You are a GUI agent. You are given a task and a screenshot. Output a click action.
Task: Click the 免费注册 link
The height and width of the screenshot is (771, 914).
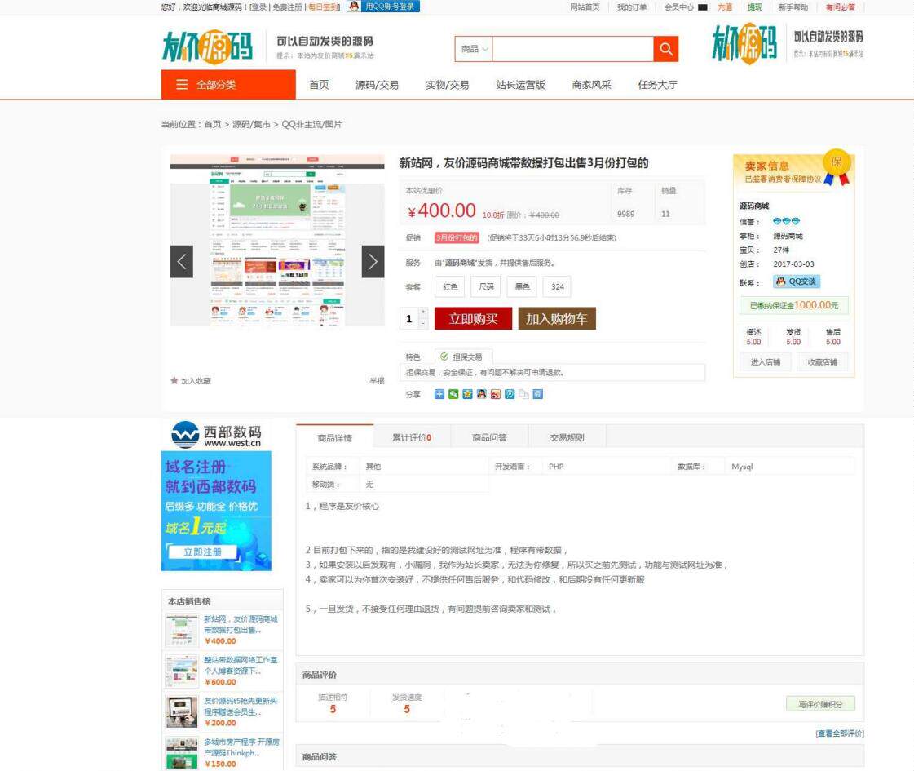coord(287,7)
